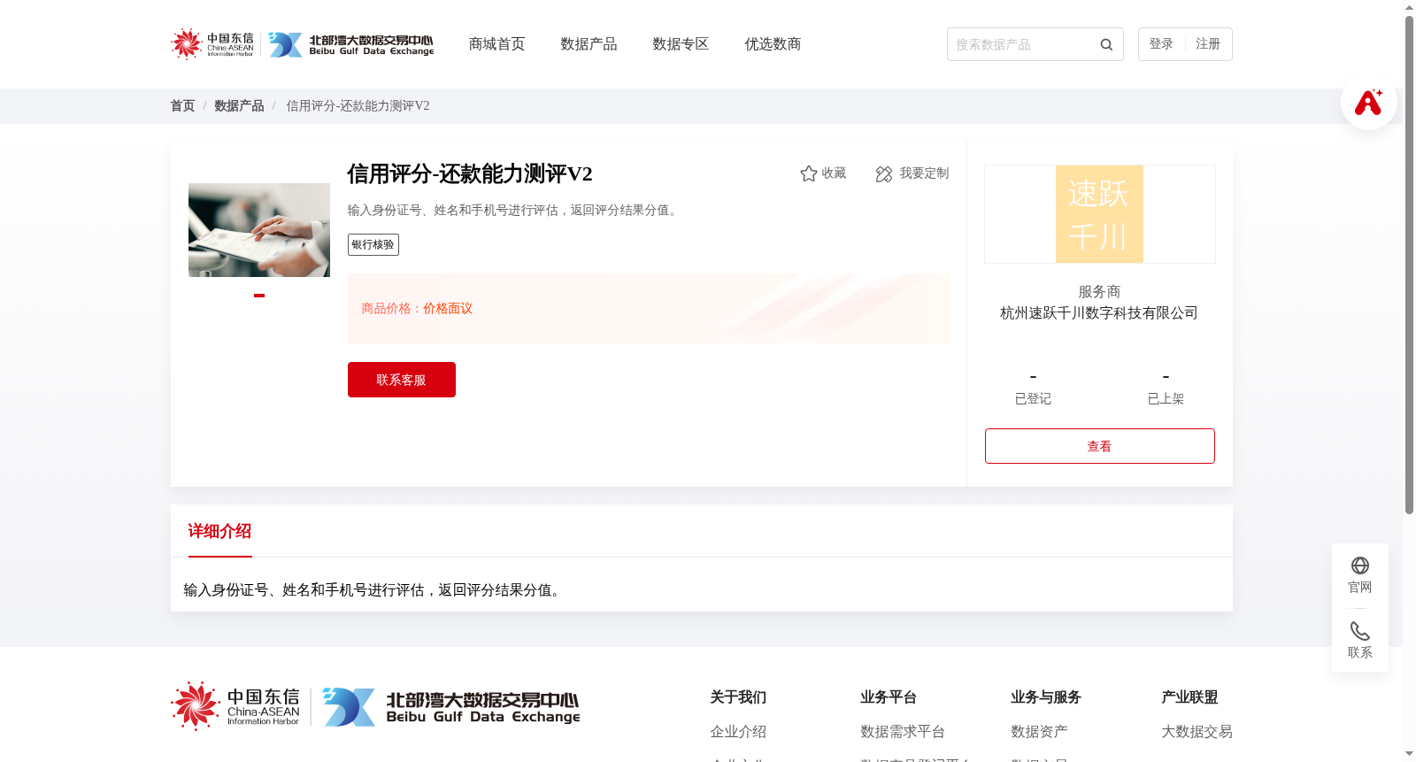Click the red image carousel indicator
Screen dimensions: 1416x762
(x=259, y=296)
